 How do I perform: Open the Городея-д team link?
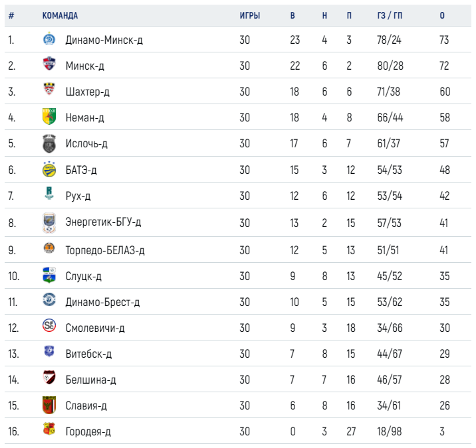coord(88,432)
